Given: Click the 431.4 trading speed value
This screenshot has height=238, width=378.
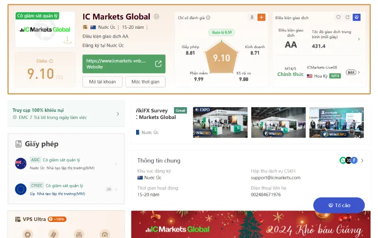Looking at the screenshot, I should pos(318,46).
